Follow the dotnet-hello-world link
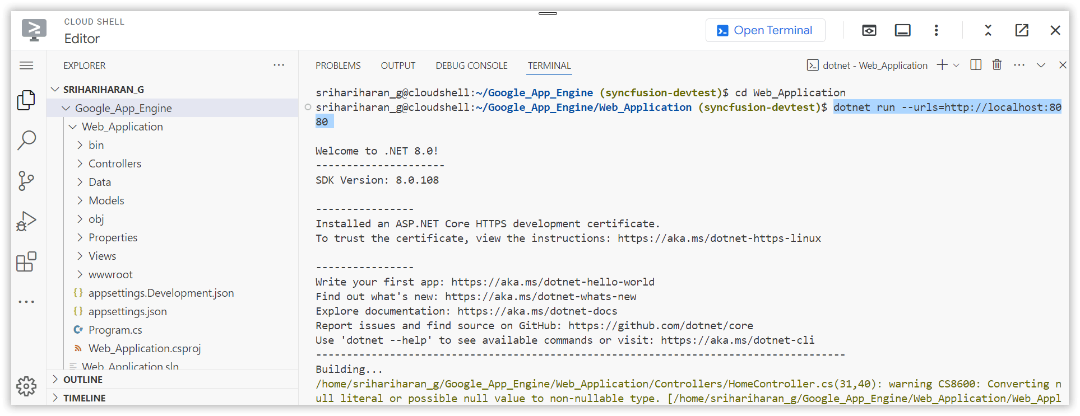 (553, 282)
